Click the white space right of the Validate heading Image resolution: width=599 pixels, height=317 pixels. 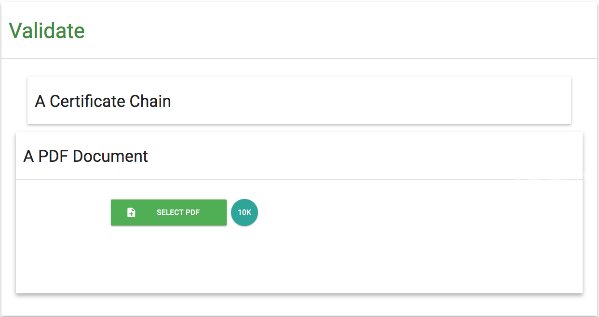point(338,30)
